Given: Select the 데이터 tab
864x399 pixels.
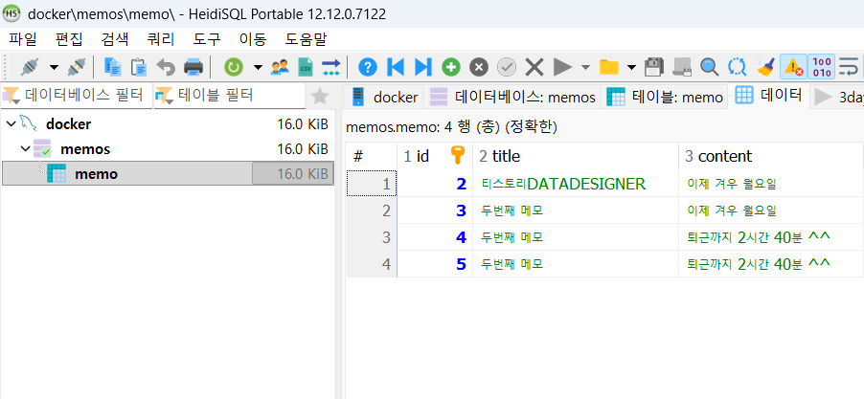Looking at the screenshot, I should [768, 96].
